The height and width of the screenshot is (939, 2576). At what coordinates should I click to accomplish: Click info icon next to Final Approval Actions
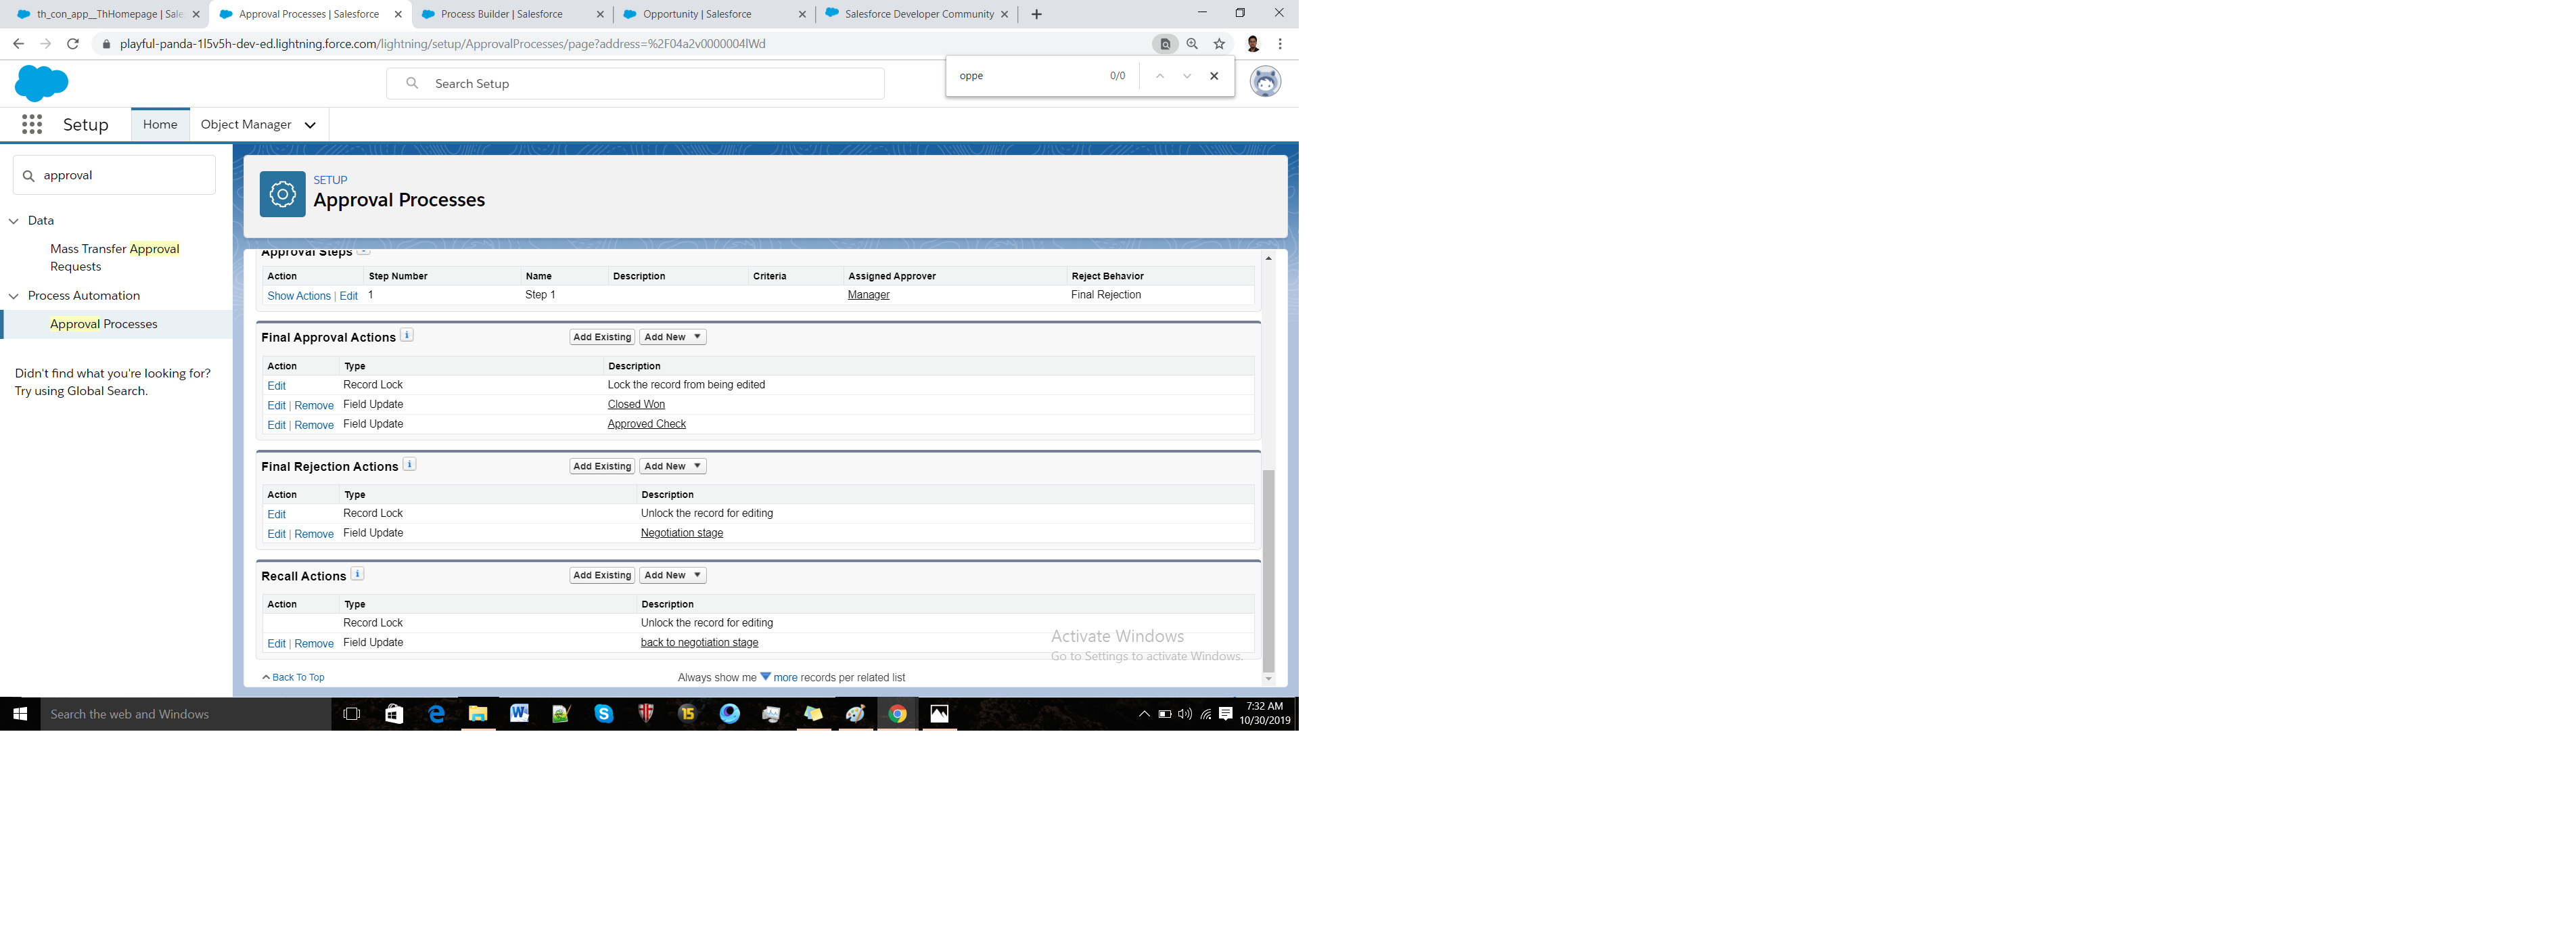click(x=407, y=336)
